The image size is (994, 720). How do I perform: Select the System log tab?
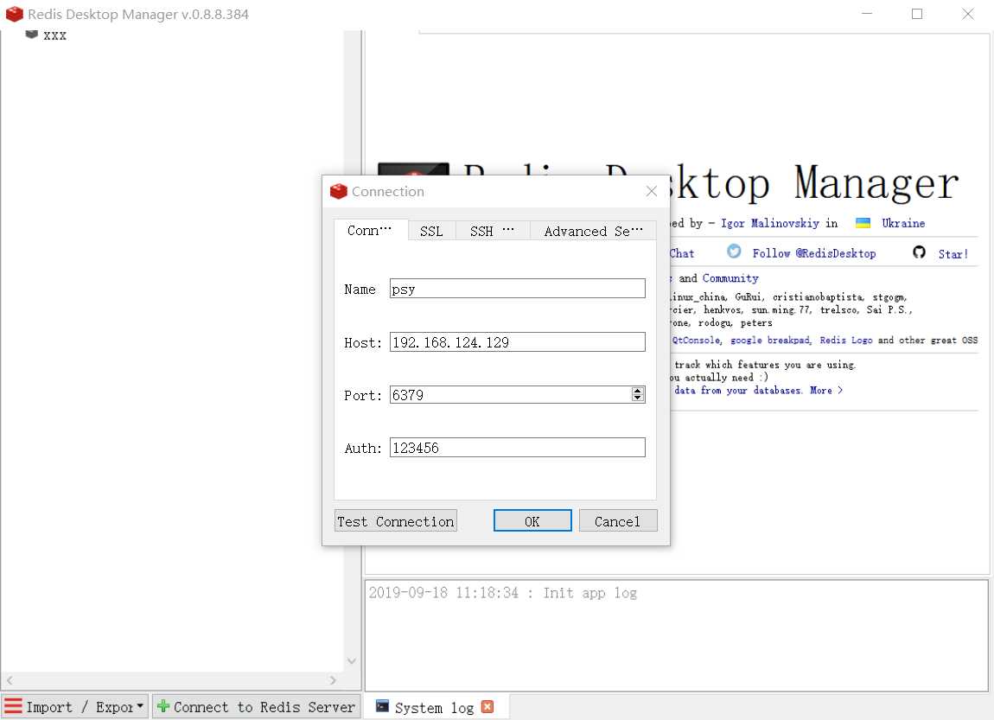click(x=434, y=707)
